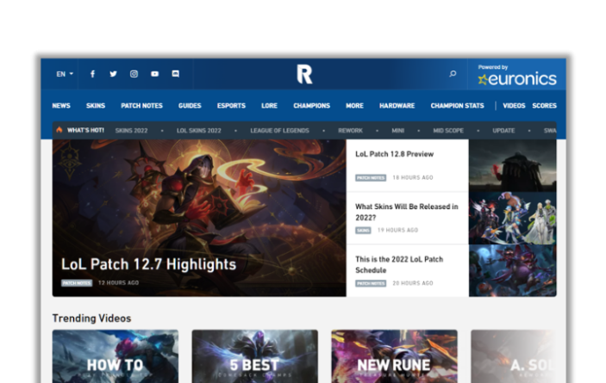Click the What's Hot! label
The width and height of the screenshot is (606, 383).
coord(85,130)
